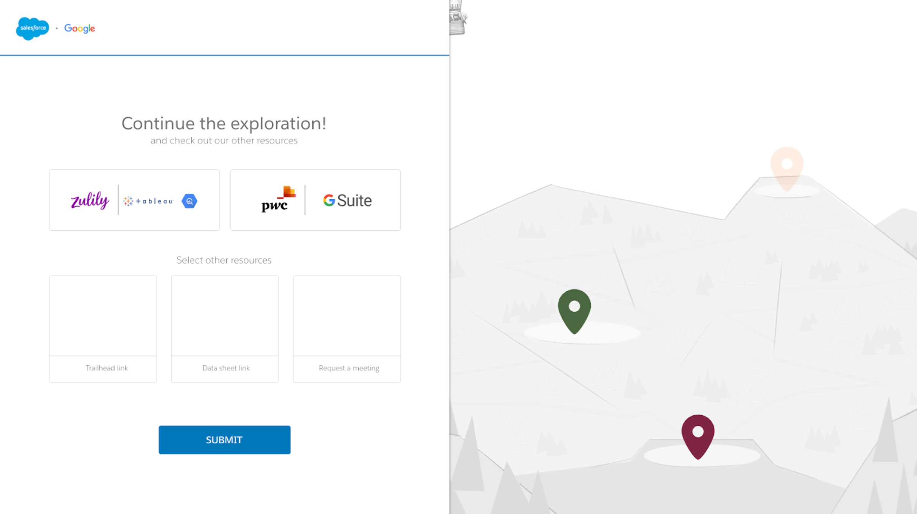Select the Zulily logo
This screenshot has width=917, height=514.
90,200
